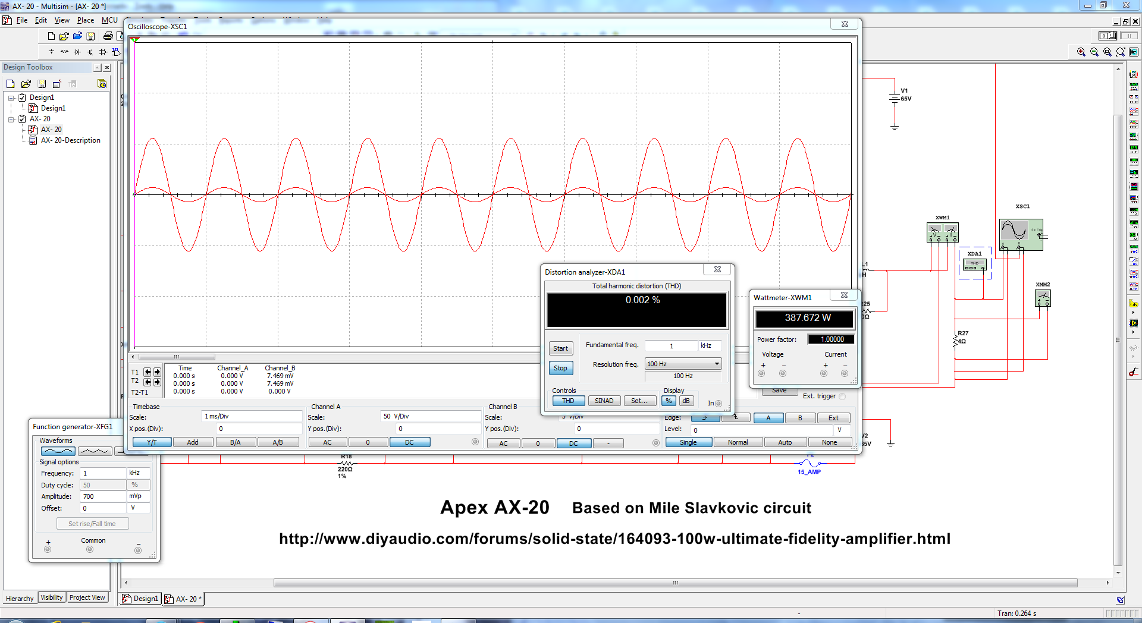This screenshot has width=1142, height=623.
Task: Select Y/T timebase mode
Action: (152, 442)
